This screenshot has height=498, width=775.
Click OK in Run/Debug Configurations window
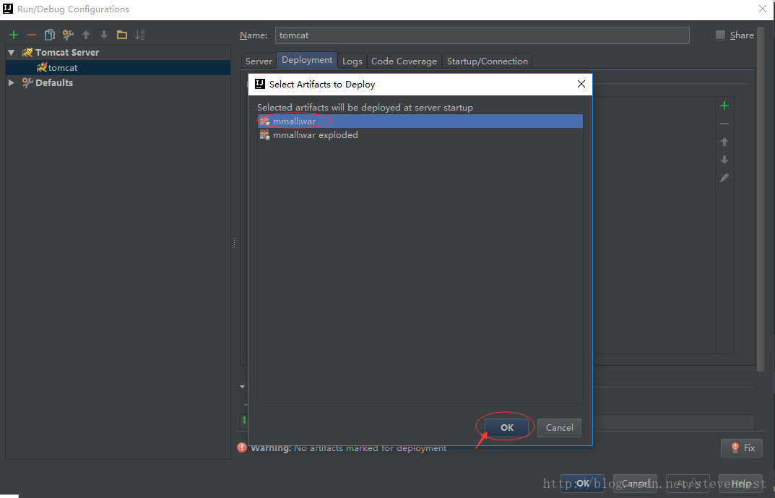(x=582, y=483)
